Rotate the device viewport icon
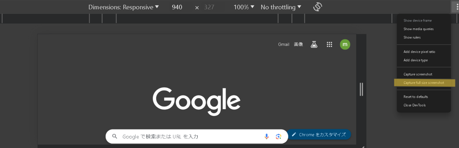The image size is (459, 148). click(x=317, y=7)
